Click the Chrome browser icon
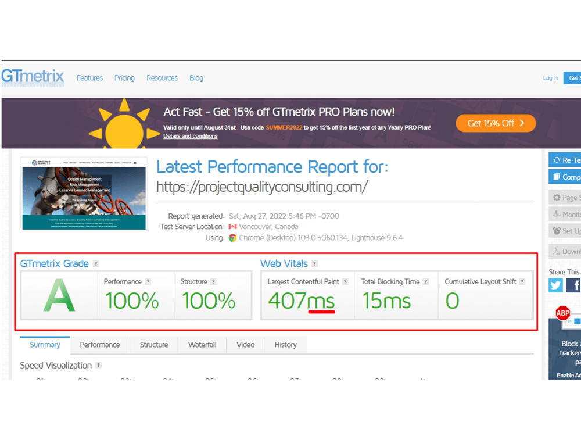Viewport: 581px width, 436px height. tap(233, 238)
